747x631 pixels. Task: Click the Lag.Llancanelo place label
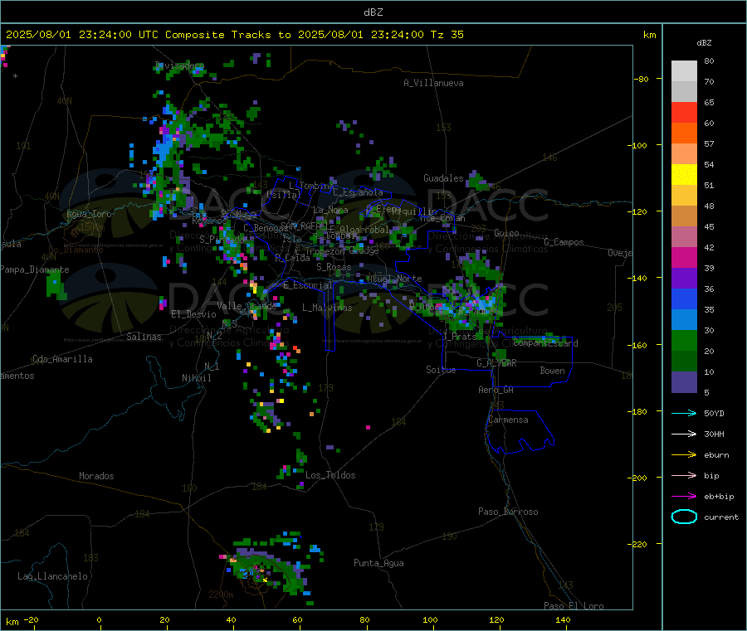(53, 576)
